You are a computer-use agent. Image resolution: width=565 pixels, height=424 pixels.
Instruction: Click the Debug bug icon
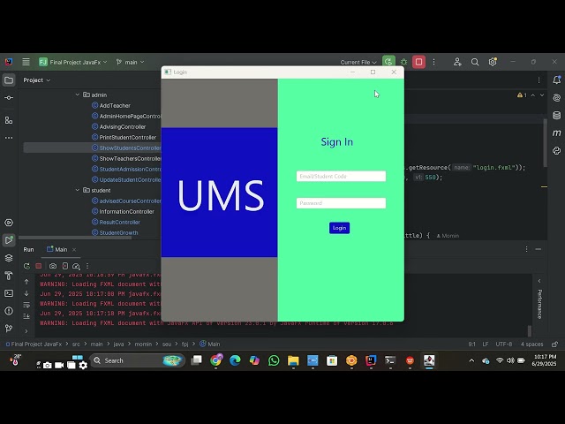click(404, 62)
